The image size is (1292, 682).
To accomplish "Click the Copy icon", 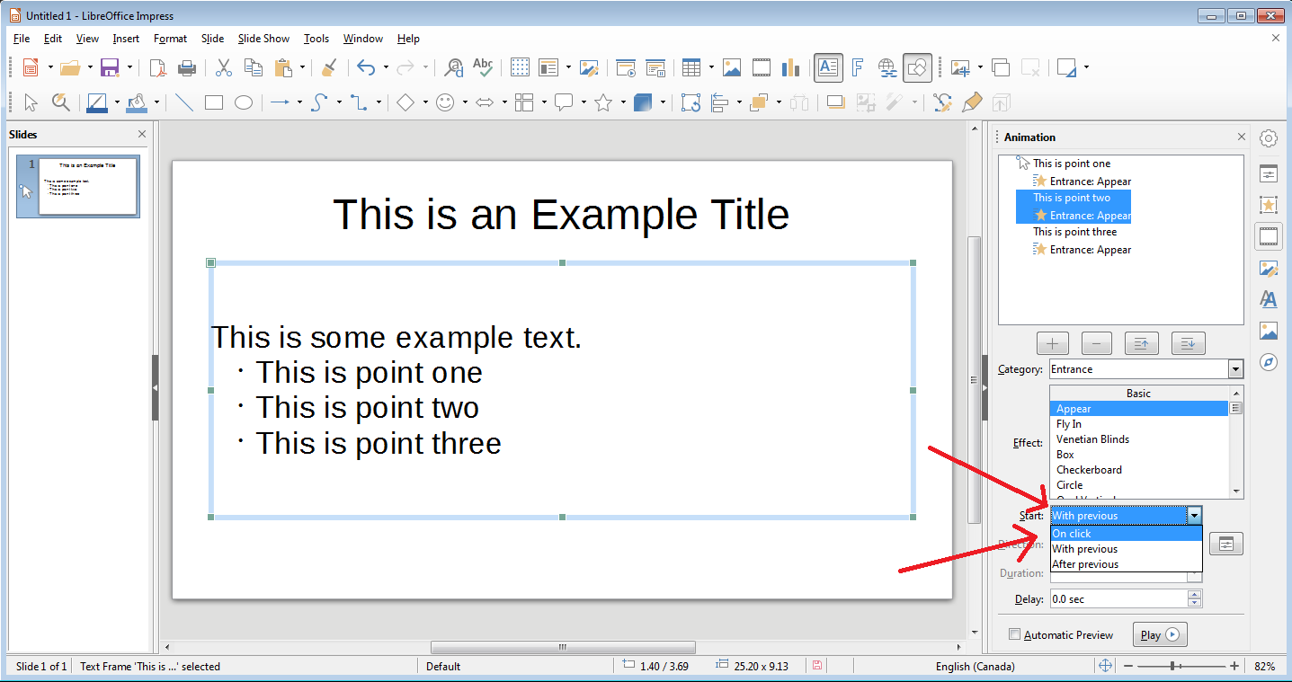I will pyautogui.click(x=254, y=67).
